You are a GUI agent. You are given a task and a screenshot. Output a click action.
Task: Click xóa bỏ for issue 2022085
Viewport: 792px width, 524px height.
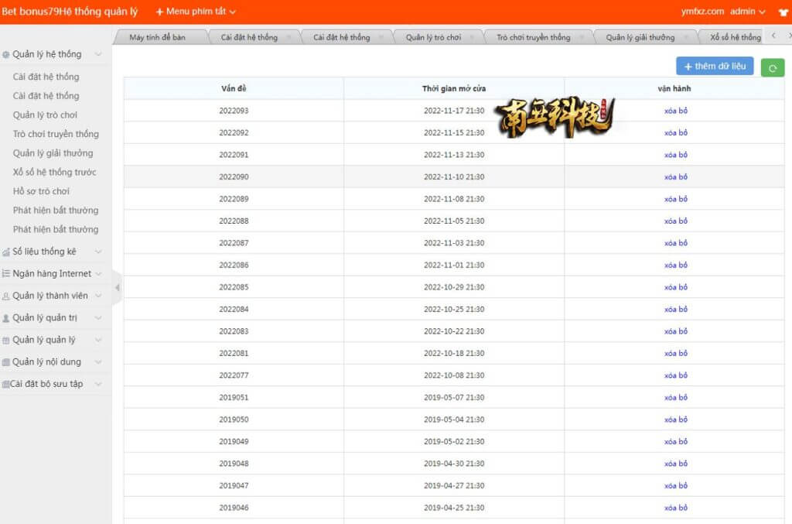click(x=676, y=287)
